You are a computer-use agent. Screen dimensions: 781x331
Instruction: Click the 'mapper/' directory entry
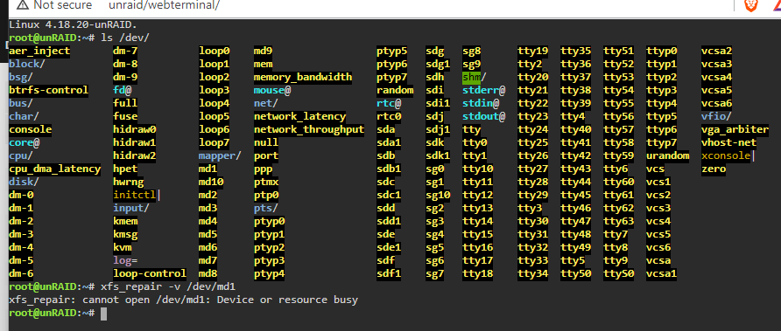click(220, 155)
